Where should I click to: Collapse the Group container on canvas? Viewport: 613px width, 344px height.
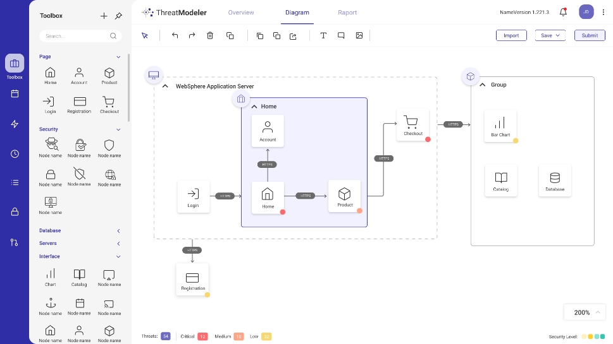483,85
